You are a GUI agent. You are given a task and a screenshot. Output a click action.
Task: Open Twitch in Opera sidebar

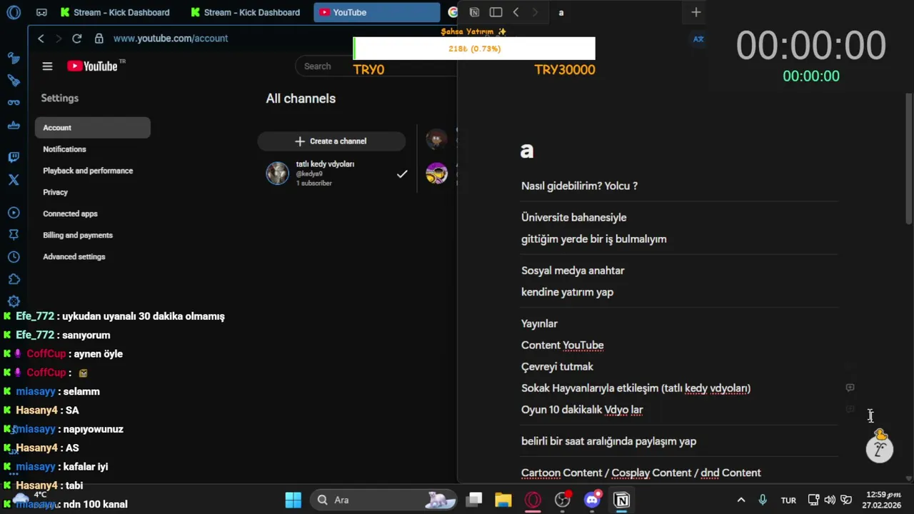14,157
